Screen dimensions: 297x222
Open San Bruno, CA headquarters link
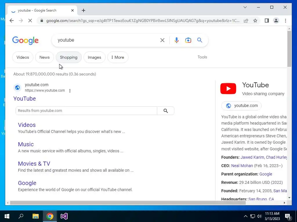click(x=261, y=199)
